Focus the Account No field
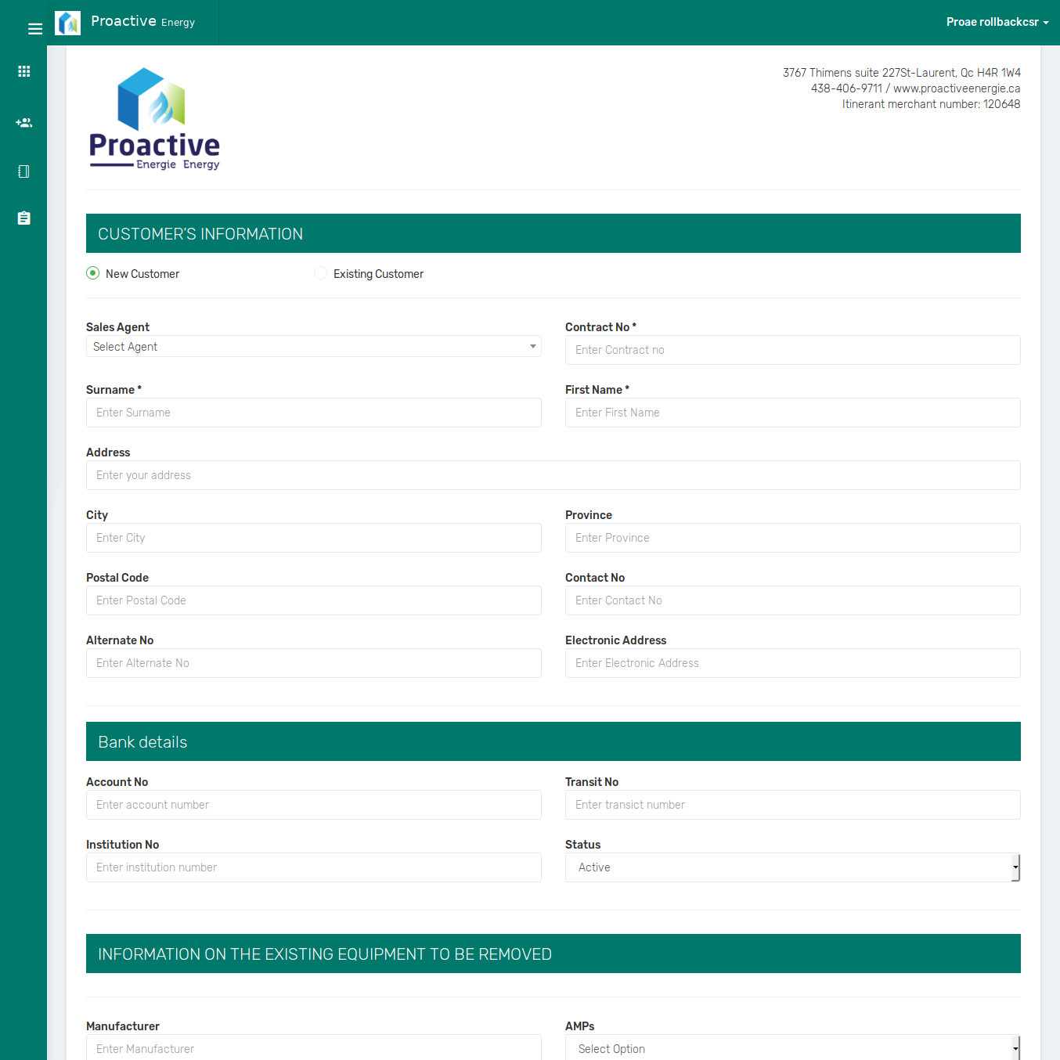This screenshot has height=1060, width=1060. (x=314, y=805)
